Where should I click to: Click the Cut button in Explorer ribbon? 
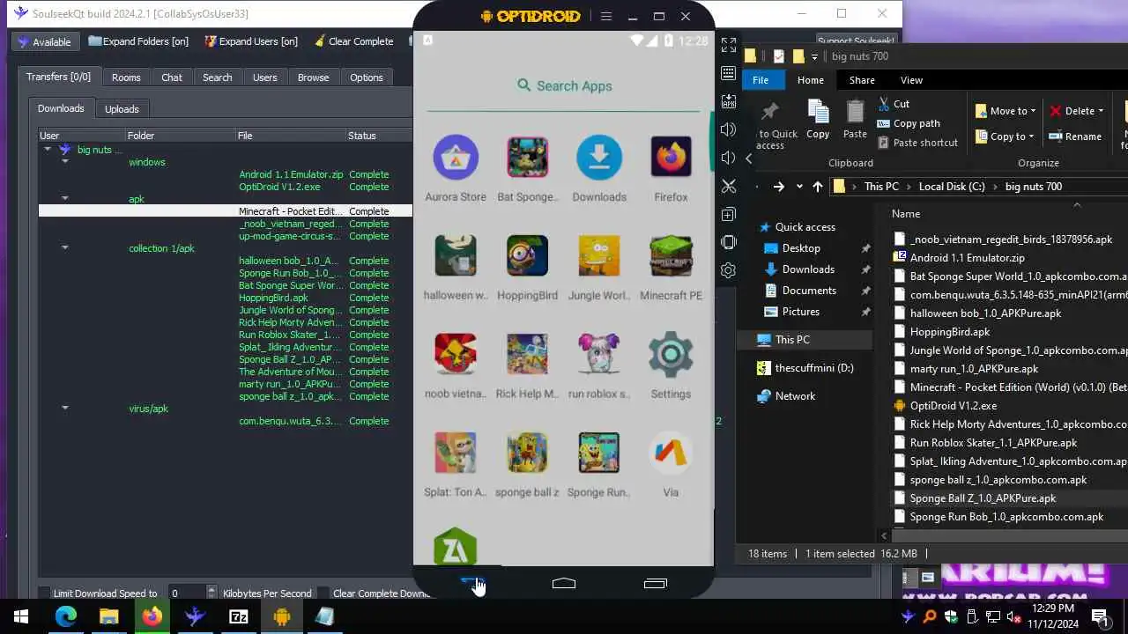tap(894, 104)
